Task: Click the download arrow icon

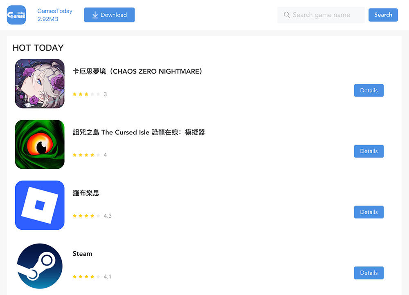Action: [x=95, y=15]
